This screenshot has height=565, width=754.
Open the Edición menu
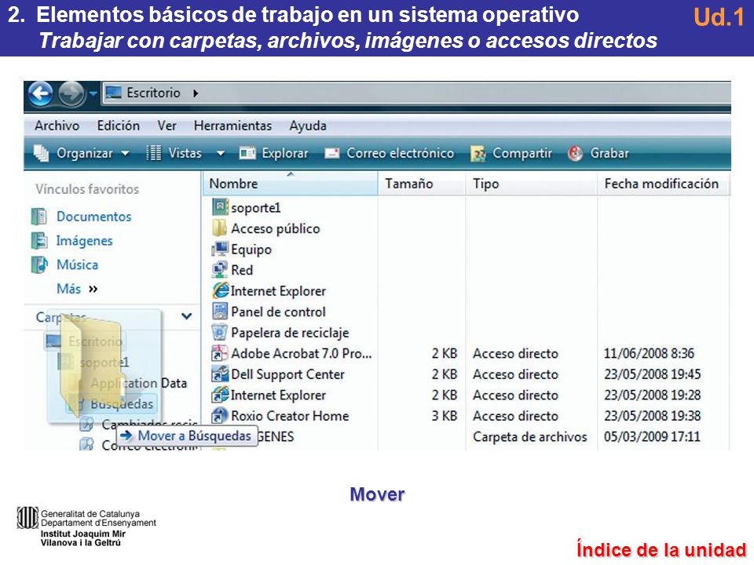(x=119, y=126)
